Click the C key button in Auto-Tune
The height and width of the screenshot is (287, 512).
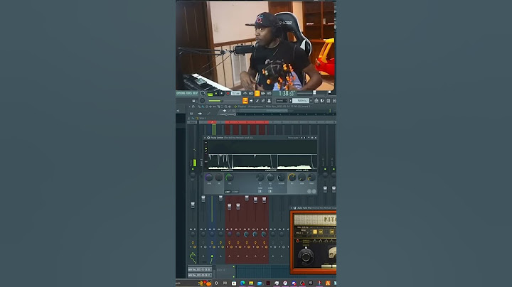(x=315, y=232)
